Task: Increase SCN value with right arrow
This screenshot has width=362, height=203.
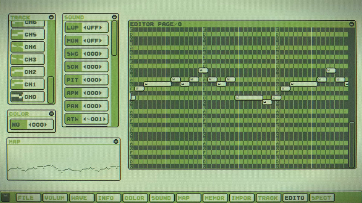Action: click(101, 67)
